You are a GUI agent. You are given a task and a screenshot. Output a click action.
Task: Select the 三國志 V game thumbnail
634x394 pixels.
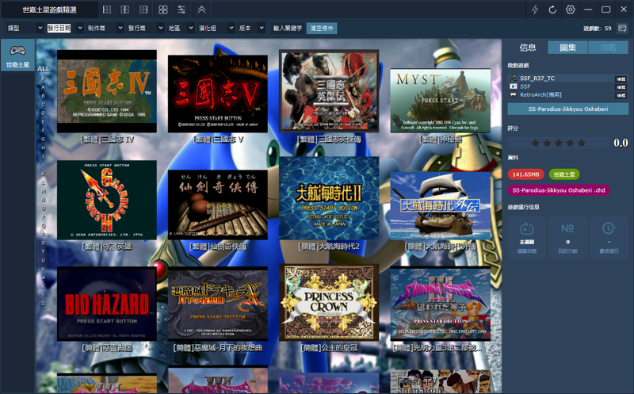tap(217, 94)
